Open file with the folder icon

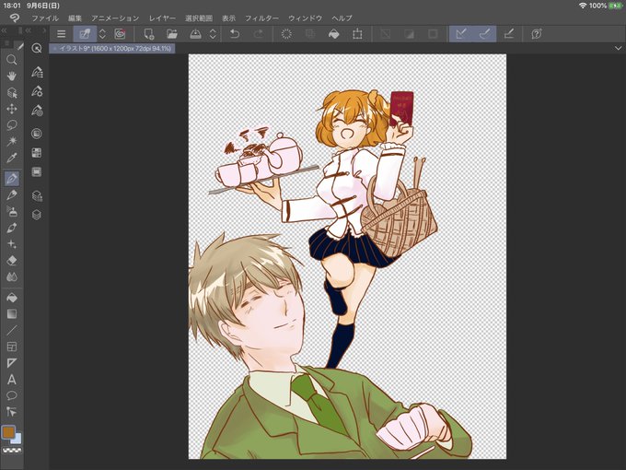pyautogui.click(x=172, y=34)
